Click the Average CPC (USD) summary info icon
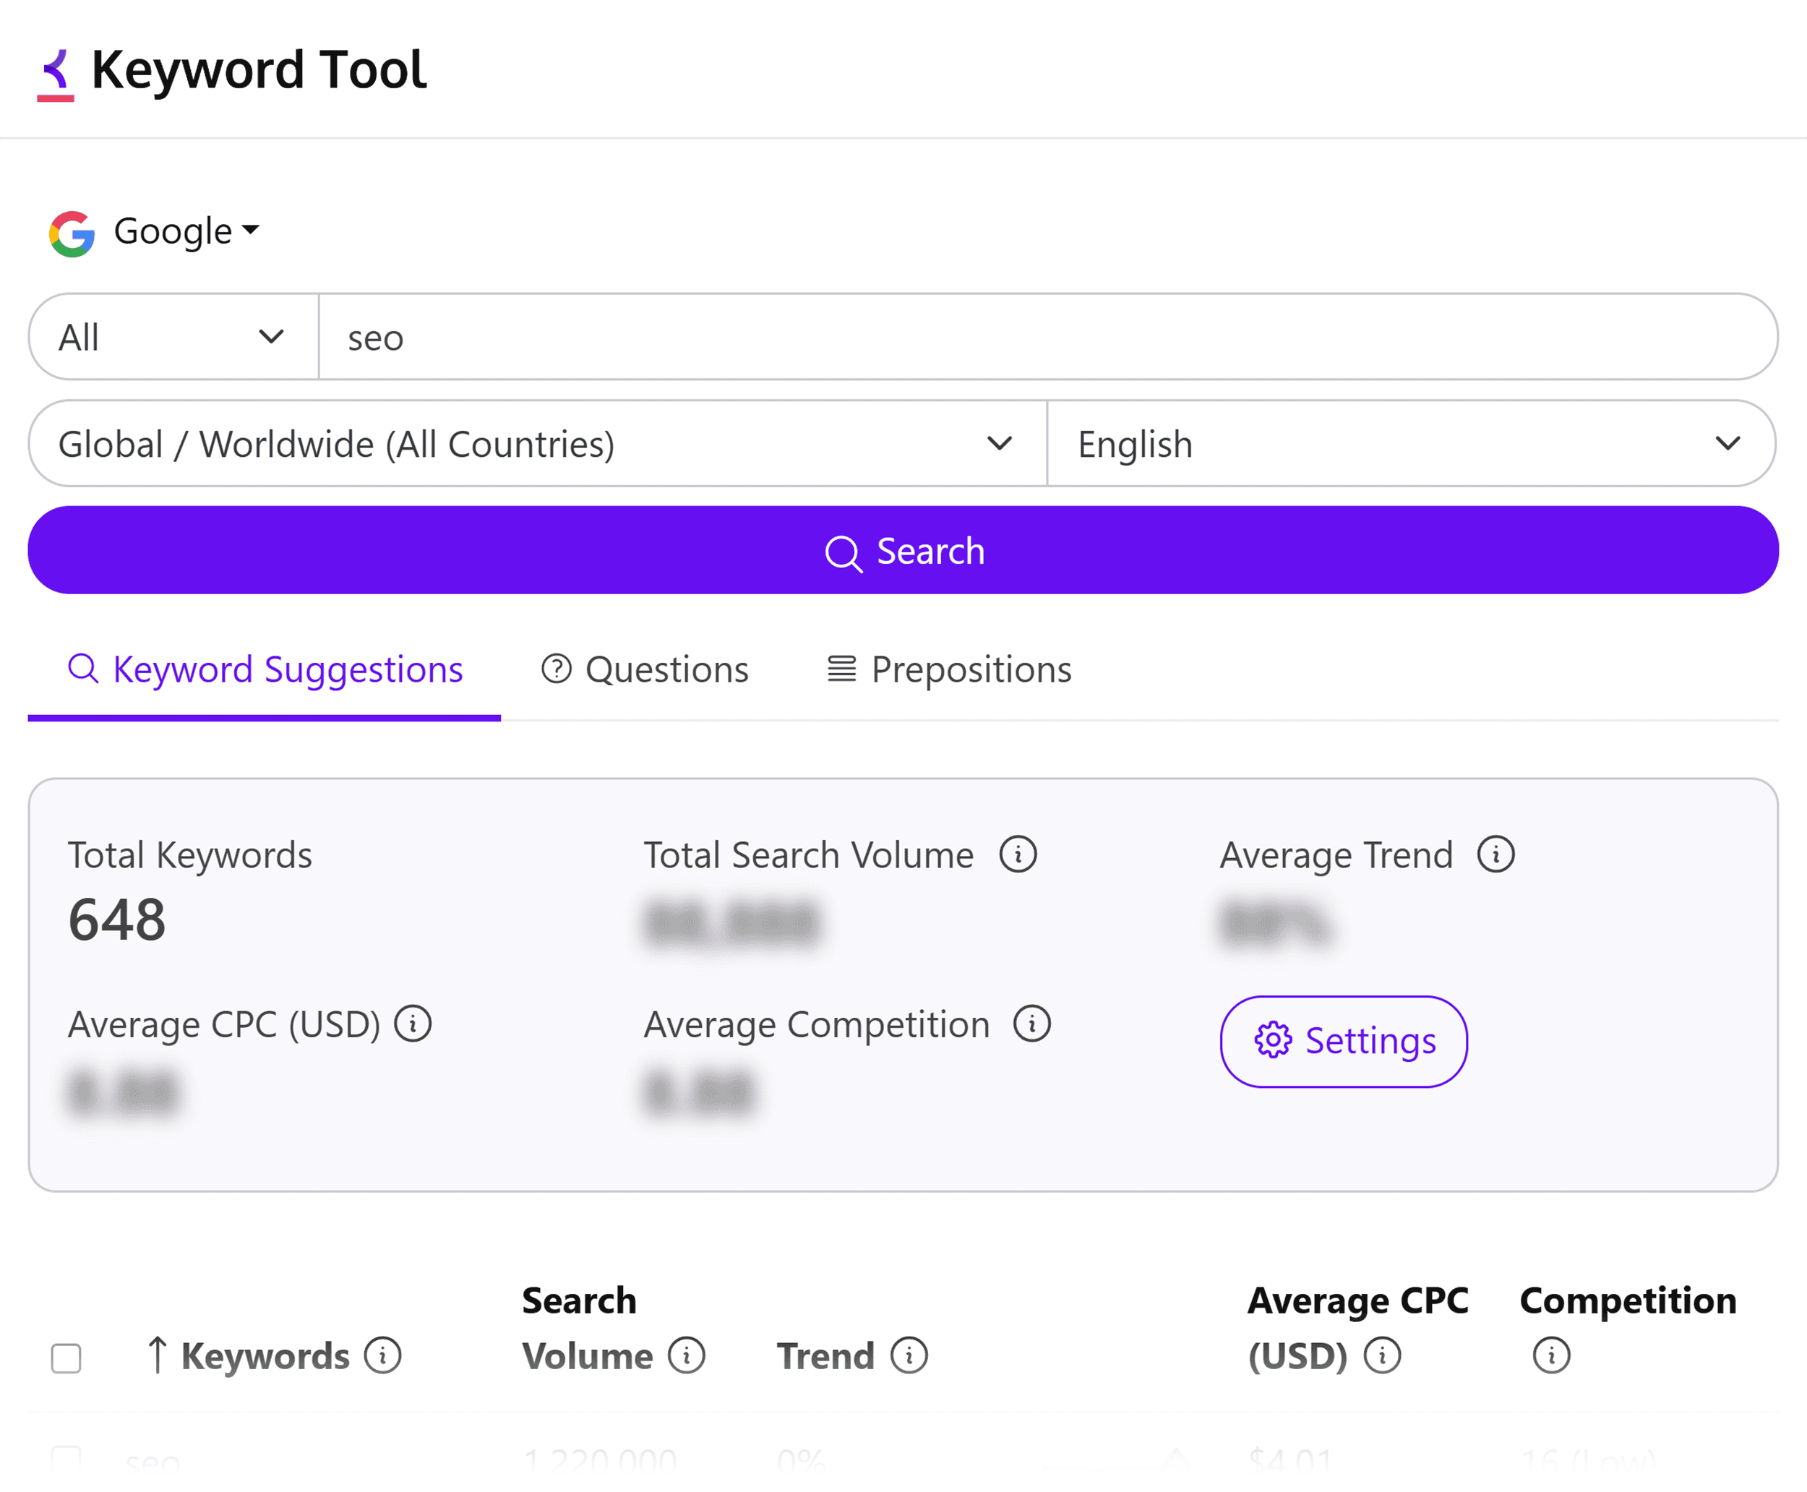This screenshot has height=1492, width=1807. 413,1024
